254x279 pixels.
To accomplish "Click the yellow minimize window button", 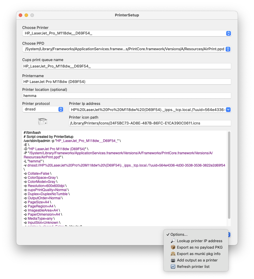I will coord(26,15).
